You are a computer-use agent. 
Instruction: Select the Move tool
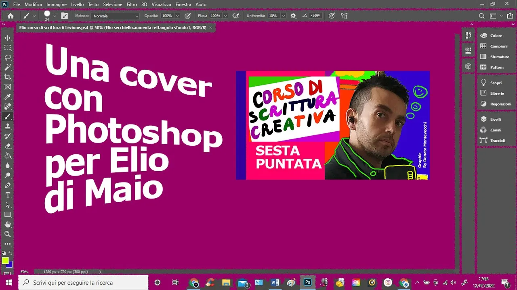(x=8, y=38)
